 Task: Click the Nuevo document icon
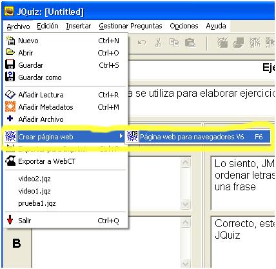(x=10, y=41)
